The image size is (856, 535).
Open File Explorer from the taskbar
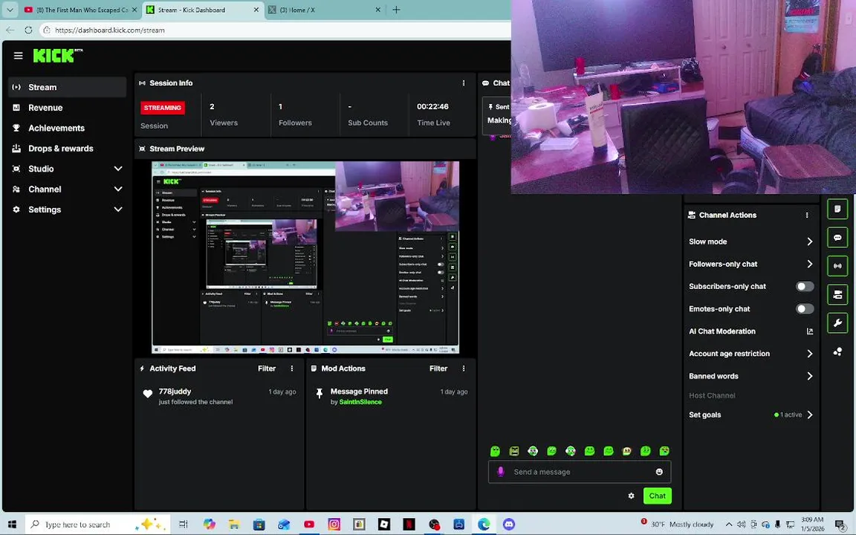click(x=234, y=524)
